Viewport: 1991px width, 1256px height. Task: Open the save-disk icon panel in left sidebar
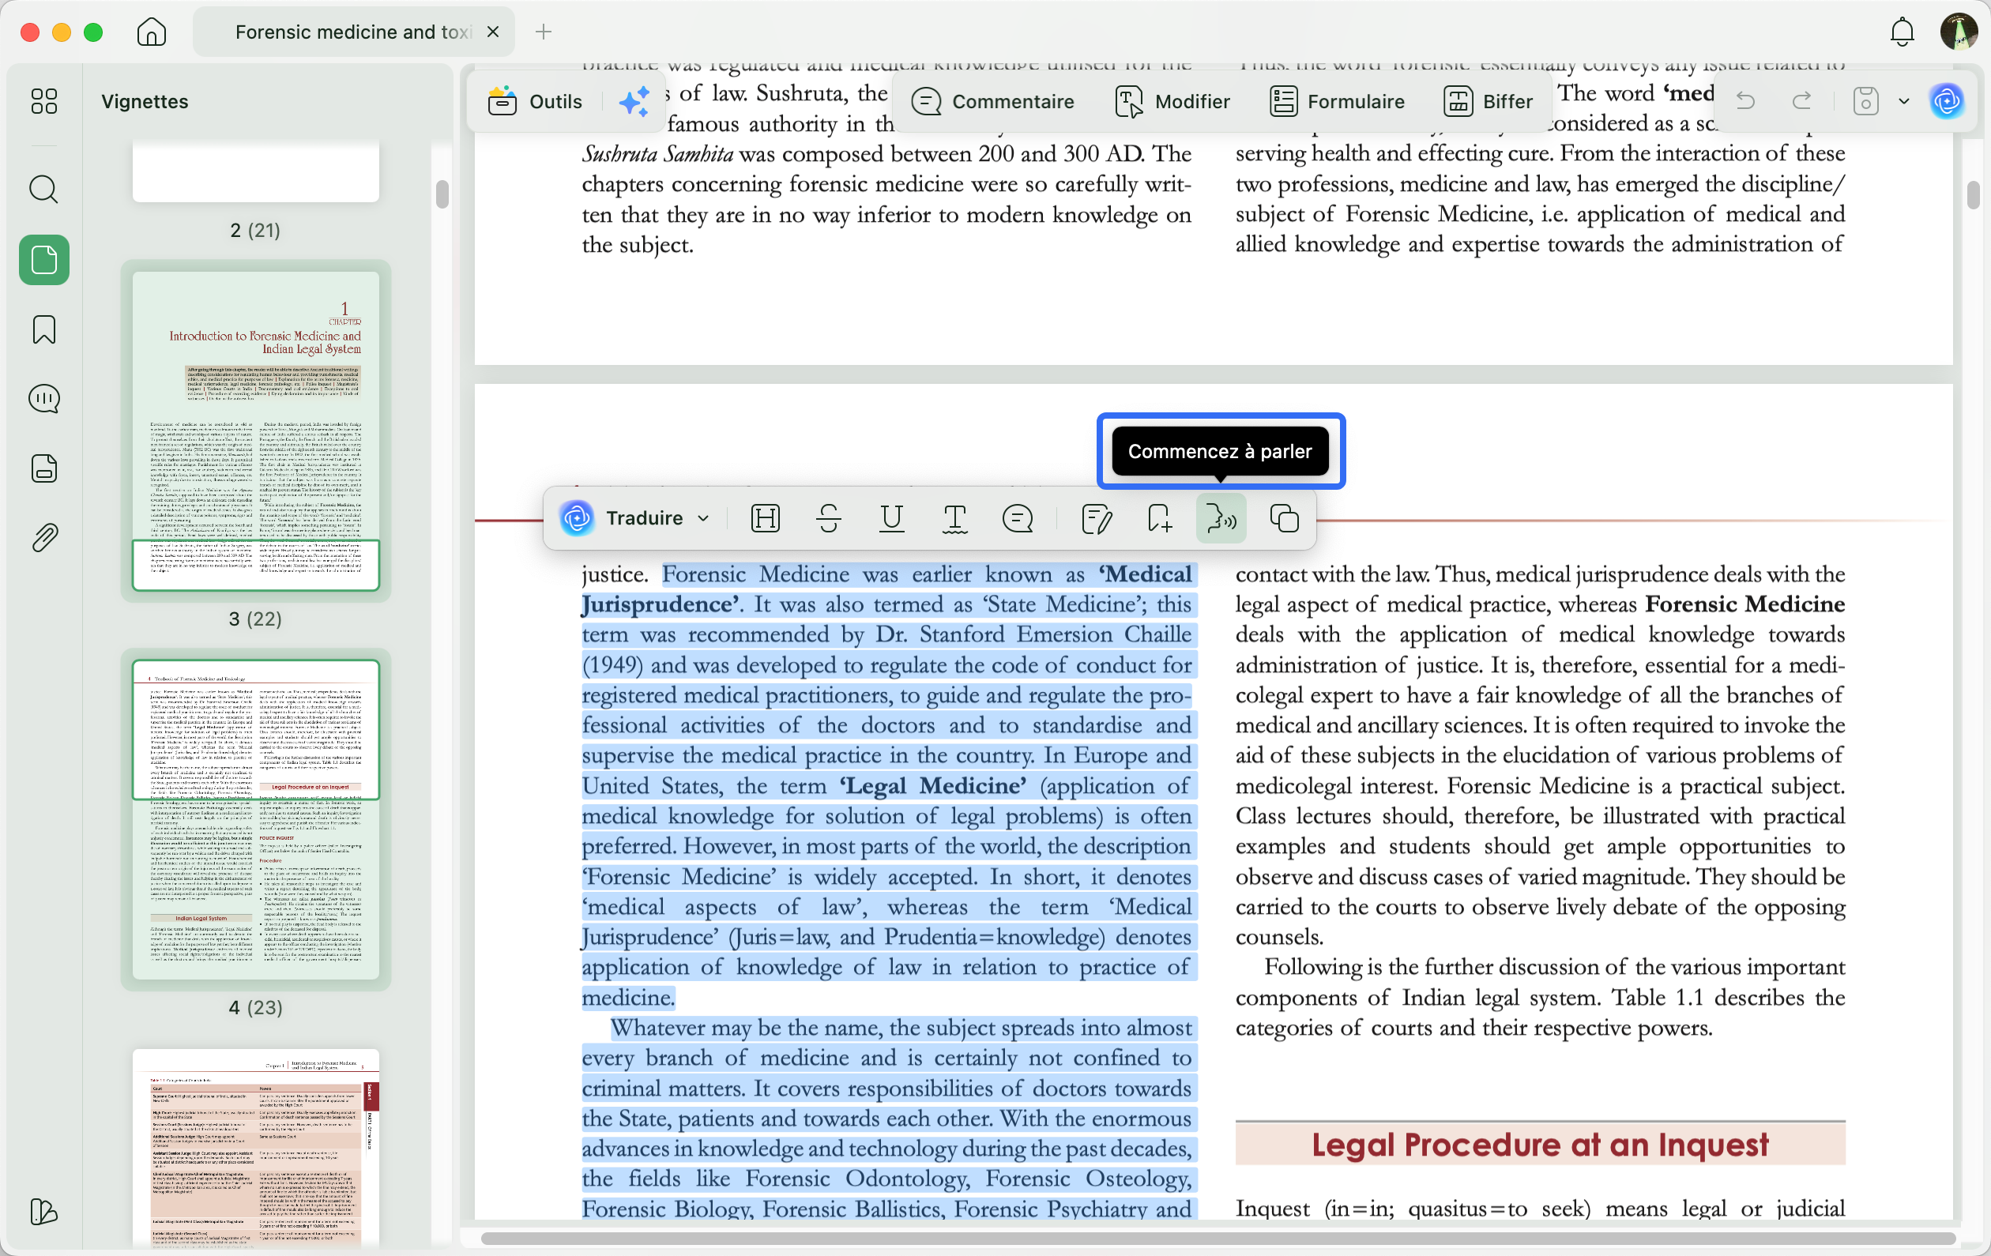pos(43,469)
